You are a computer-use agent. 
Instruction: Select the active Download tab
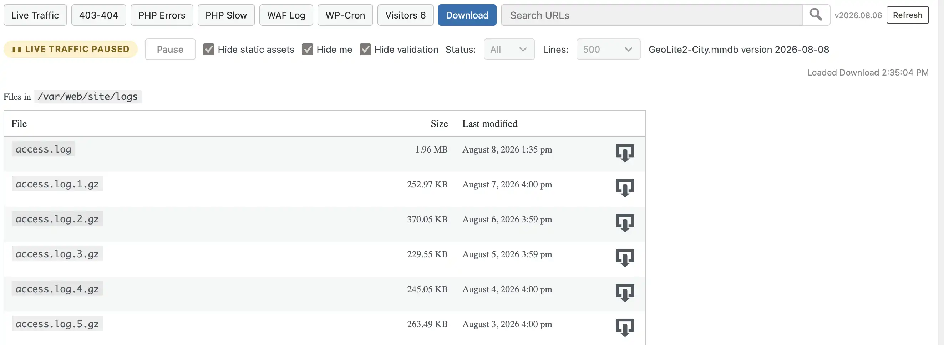467,15
